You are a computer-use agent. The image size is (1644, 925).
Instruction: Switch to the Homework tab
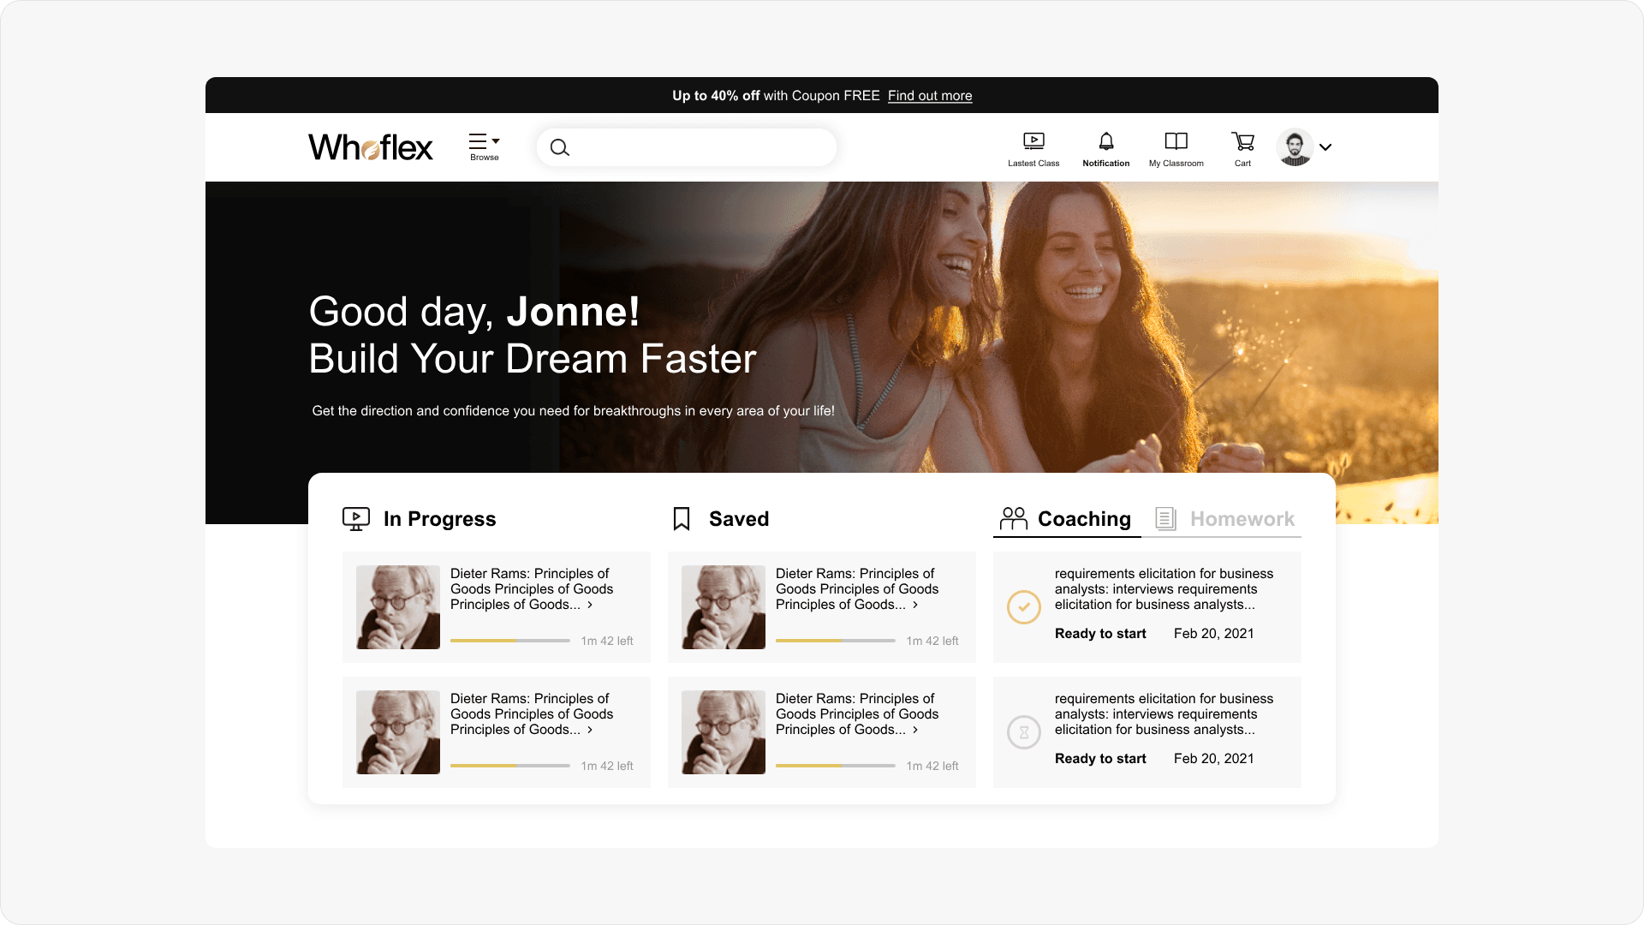1224,519
